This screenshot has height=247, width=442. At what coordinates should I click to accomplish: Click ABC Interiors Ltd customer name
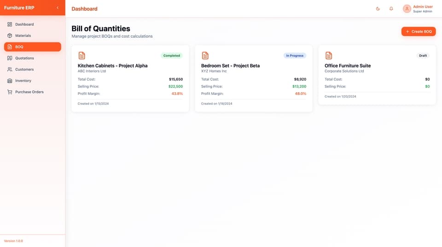coord(92,71)
